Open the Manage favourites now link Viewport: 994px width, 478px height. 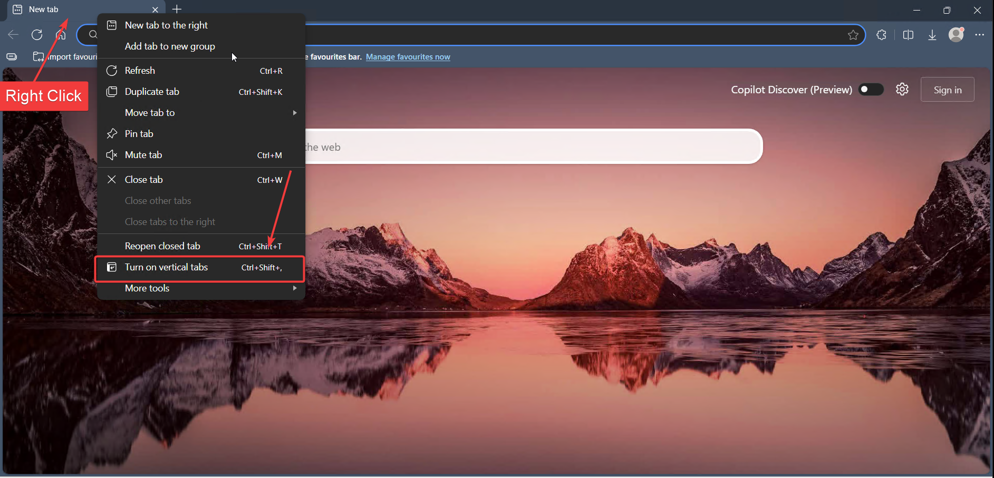pos(408,56)
